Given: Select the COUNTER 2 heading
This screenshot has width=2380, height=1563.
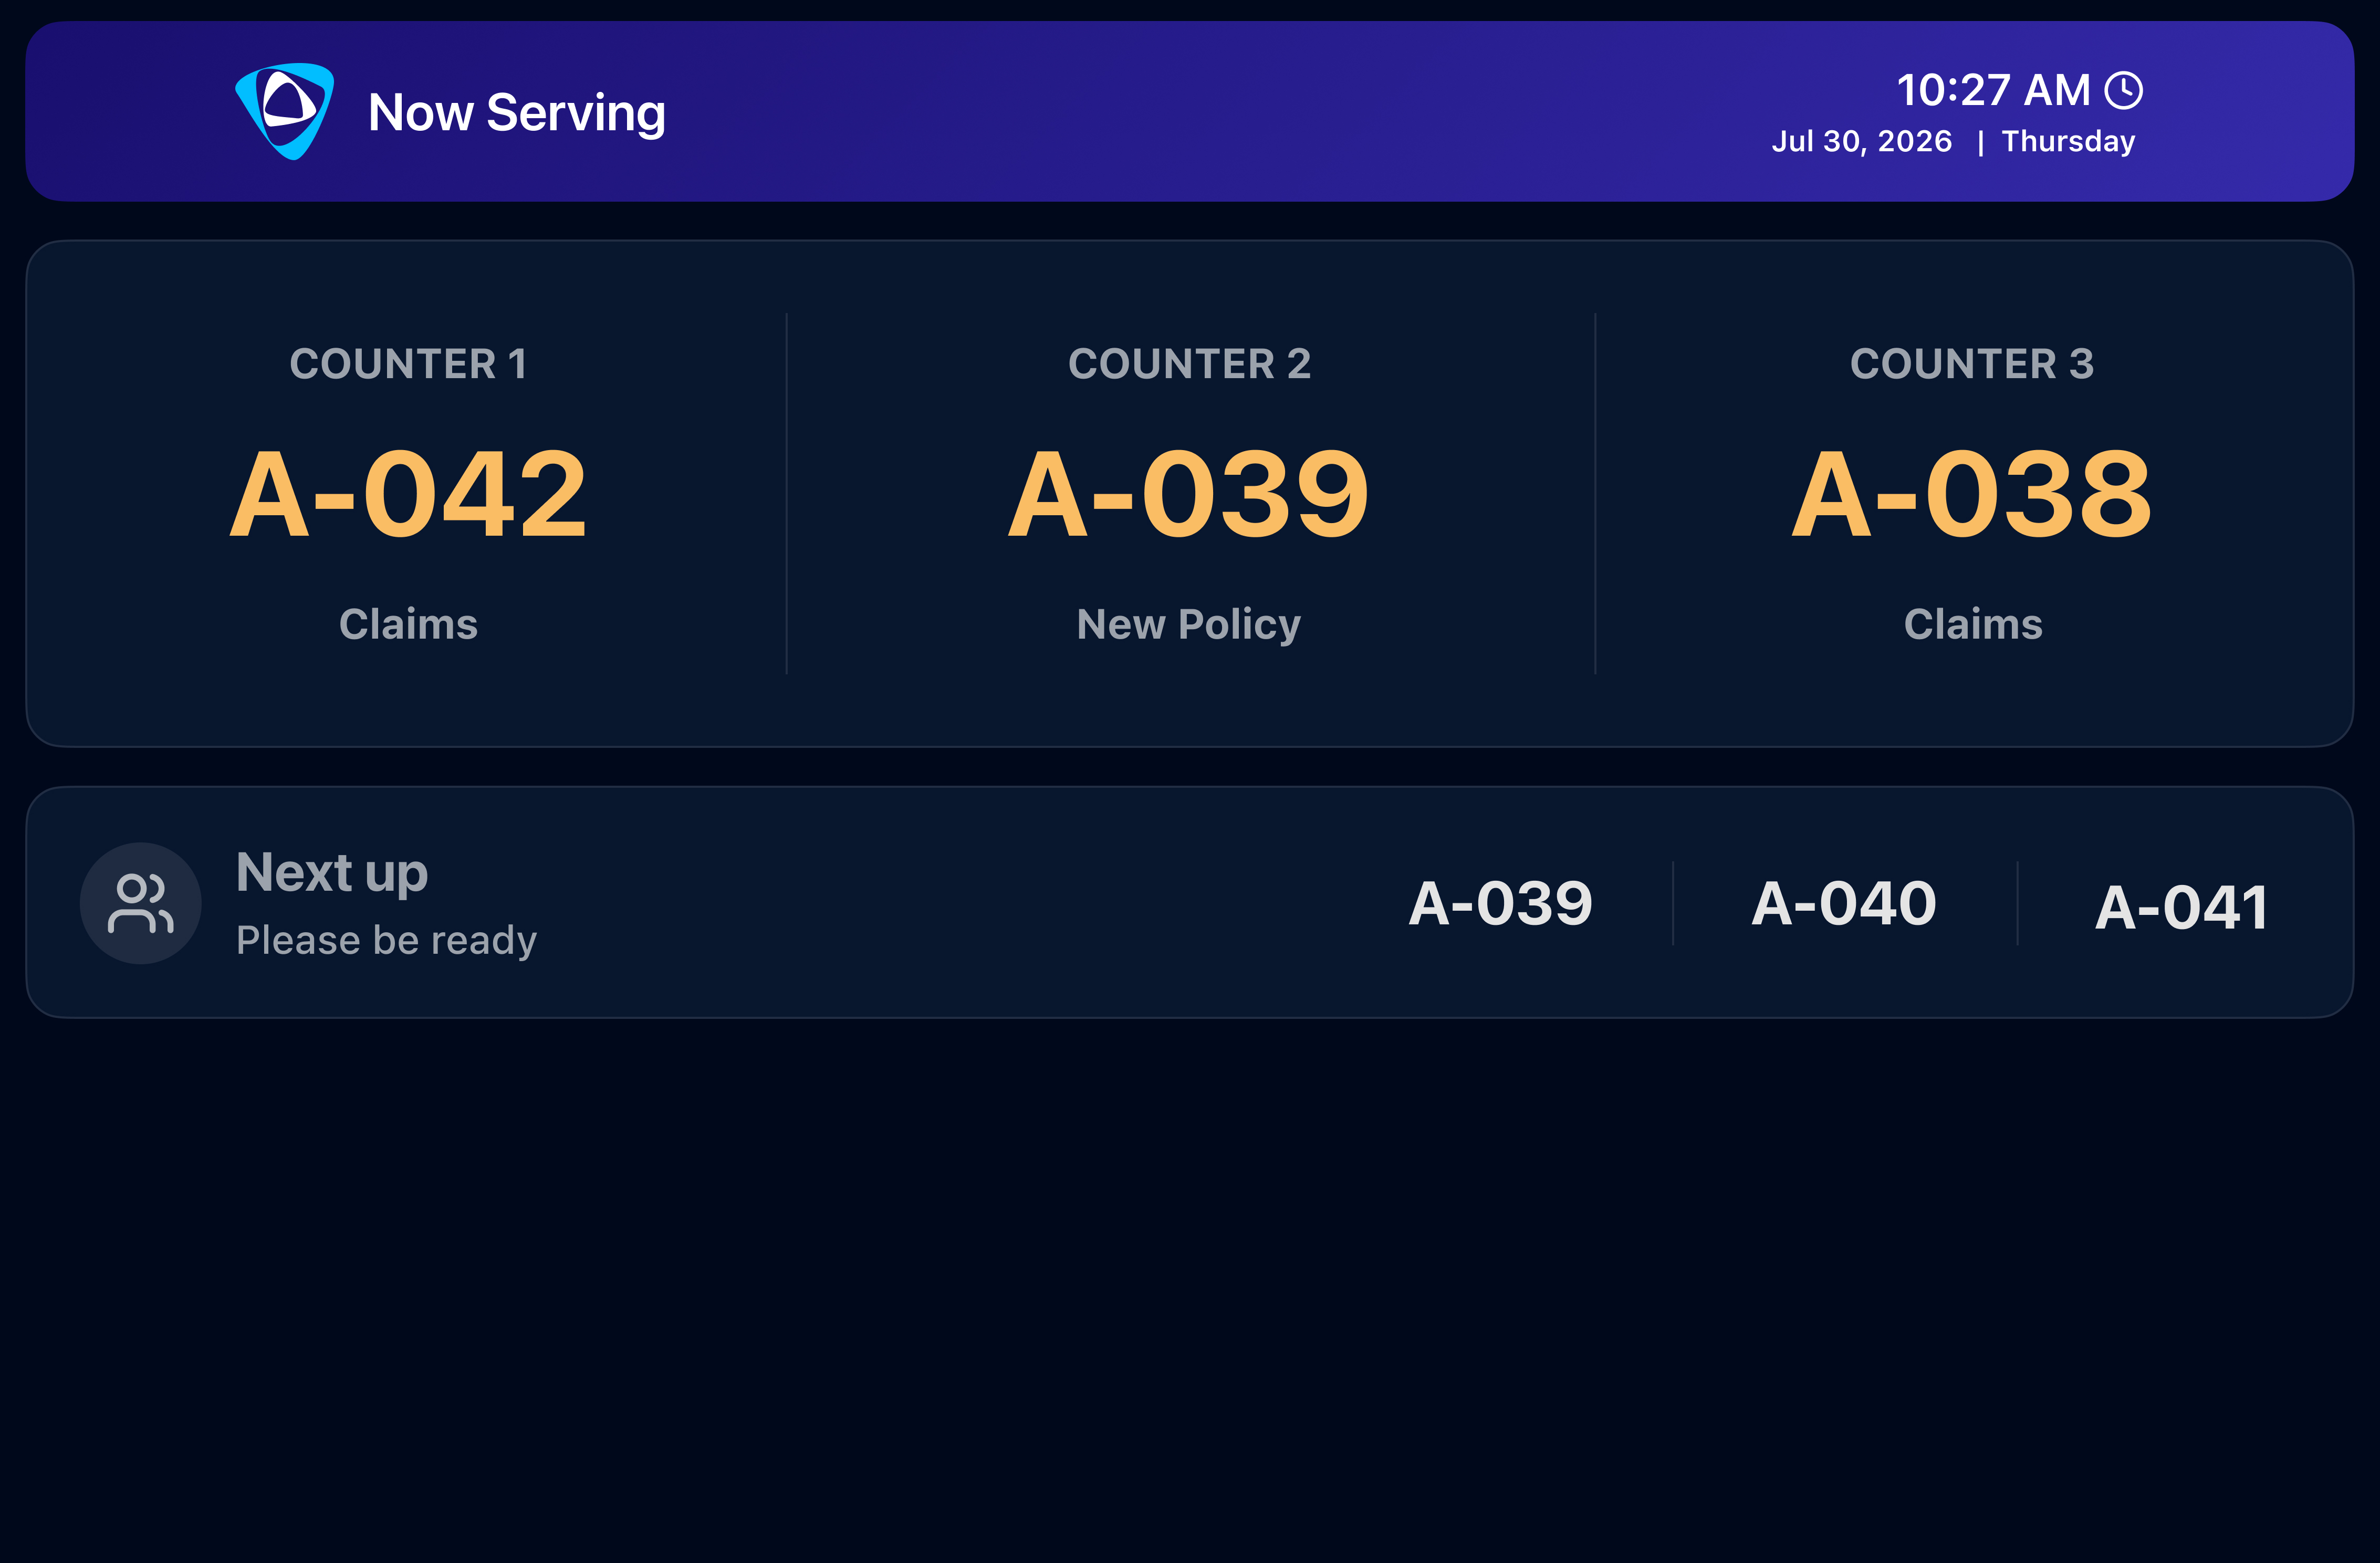Looking at the screenshot, I should click(x=1189, y=364).
